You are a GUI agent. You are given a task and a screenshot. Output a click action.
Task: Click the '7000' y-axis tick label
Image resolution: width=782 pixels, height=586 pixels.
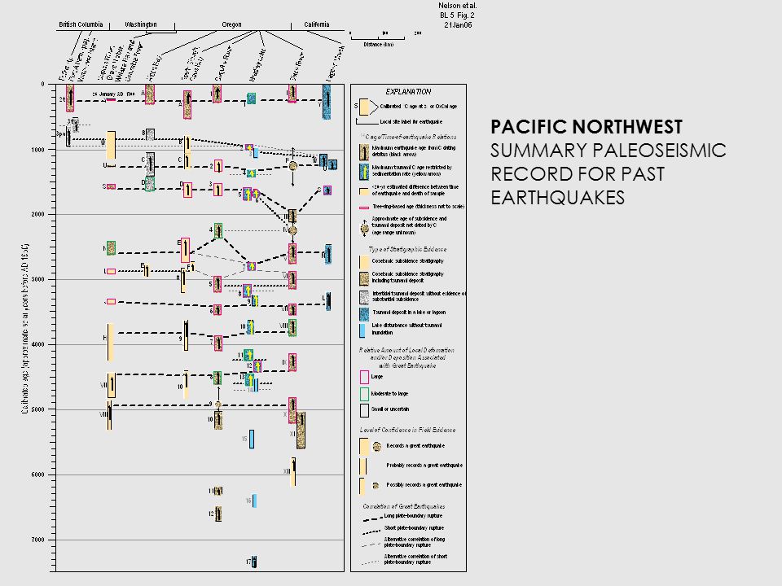pos(38,540)
